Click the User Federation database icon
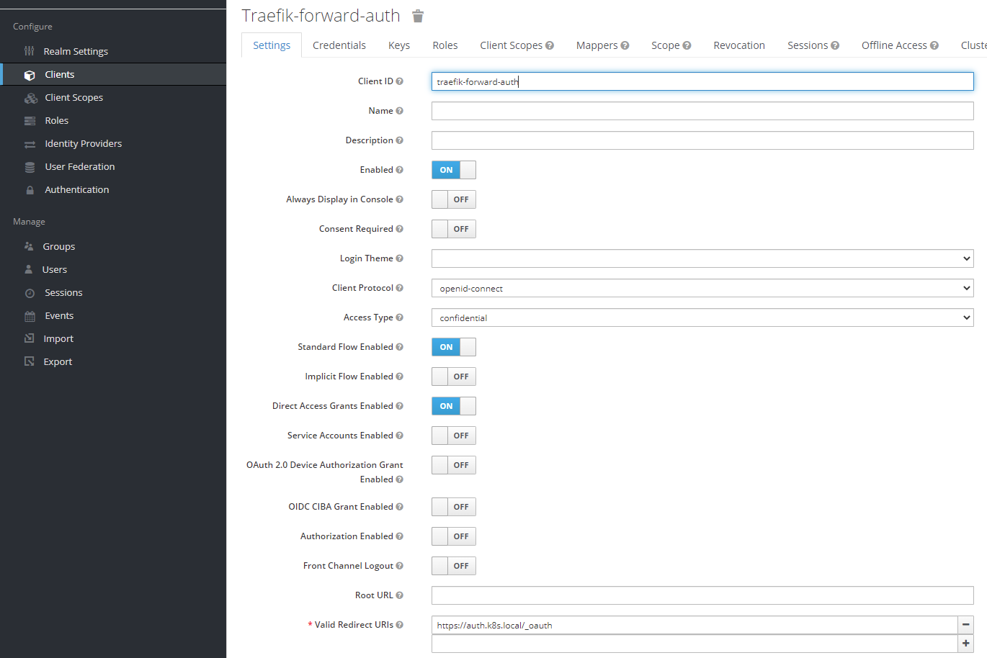The width and height of the screenshot is (987, 658). pos(30,167)
